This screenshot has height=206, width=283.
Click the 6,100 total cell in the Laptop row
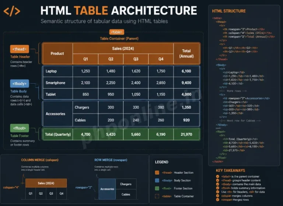[x=186, y=71]
